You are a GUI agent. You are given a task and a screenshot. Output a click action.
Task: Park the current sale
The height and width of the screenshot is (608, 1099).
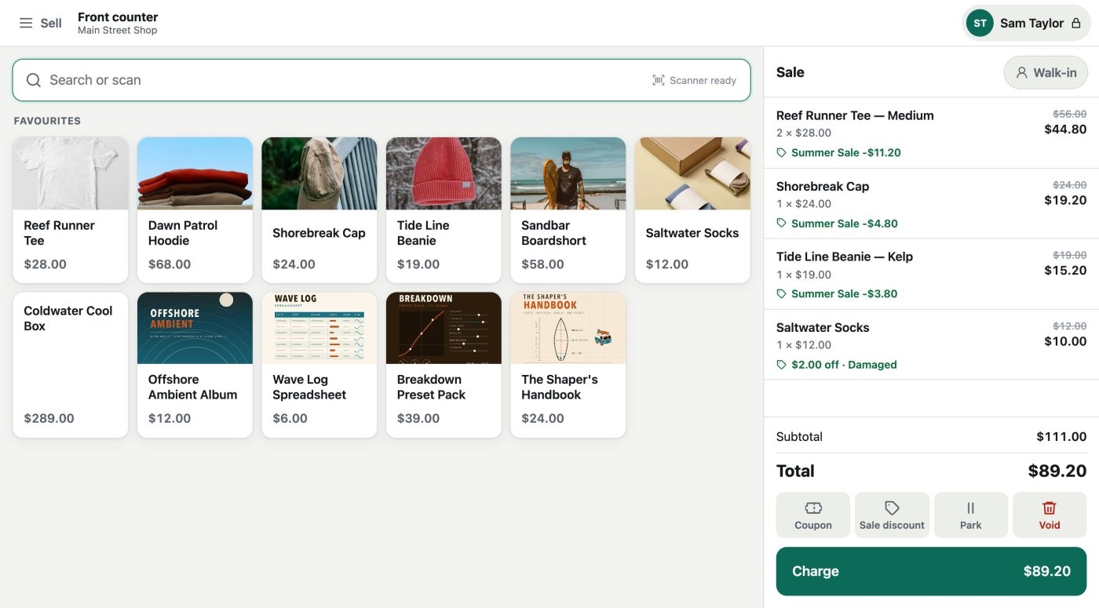(970, 515)
